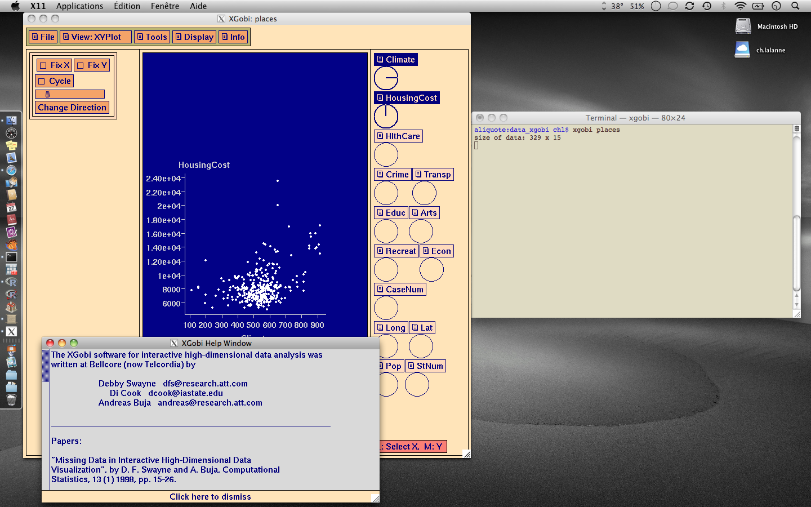Viewport: 811px width, 507px height.
Task: Select the HlthCare variable circle
Action: [386, 155]
